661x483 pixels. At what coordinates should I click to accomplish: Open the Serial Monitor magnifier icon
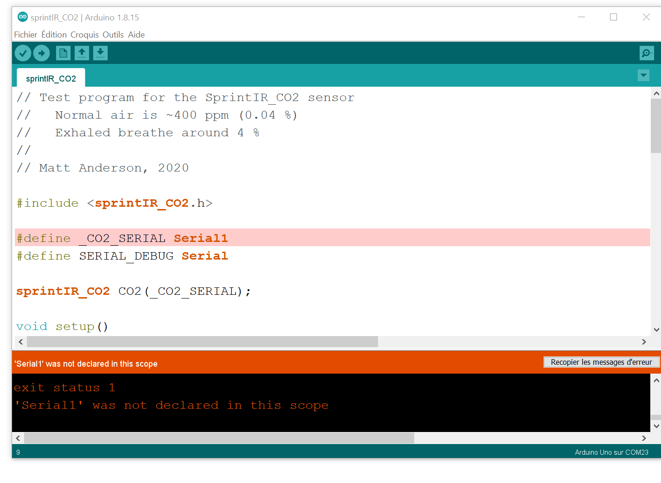[x=646, y=53]
